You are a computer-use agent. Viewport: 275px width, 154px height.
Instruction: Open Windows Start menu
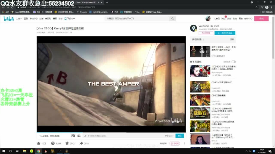point(3,151)
